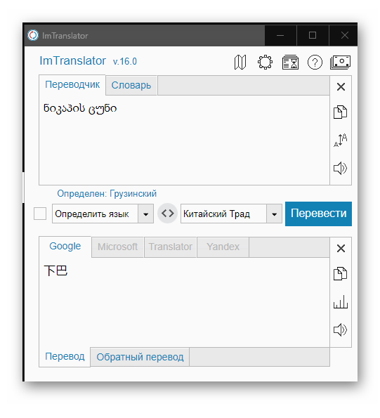The height and width of the screenshot is (418, 380).
Task: Click the donate money icon
Action: pos(340,62)
